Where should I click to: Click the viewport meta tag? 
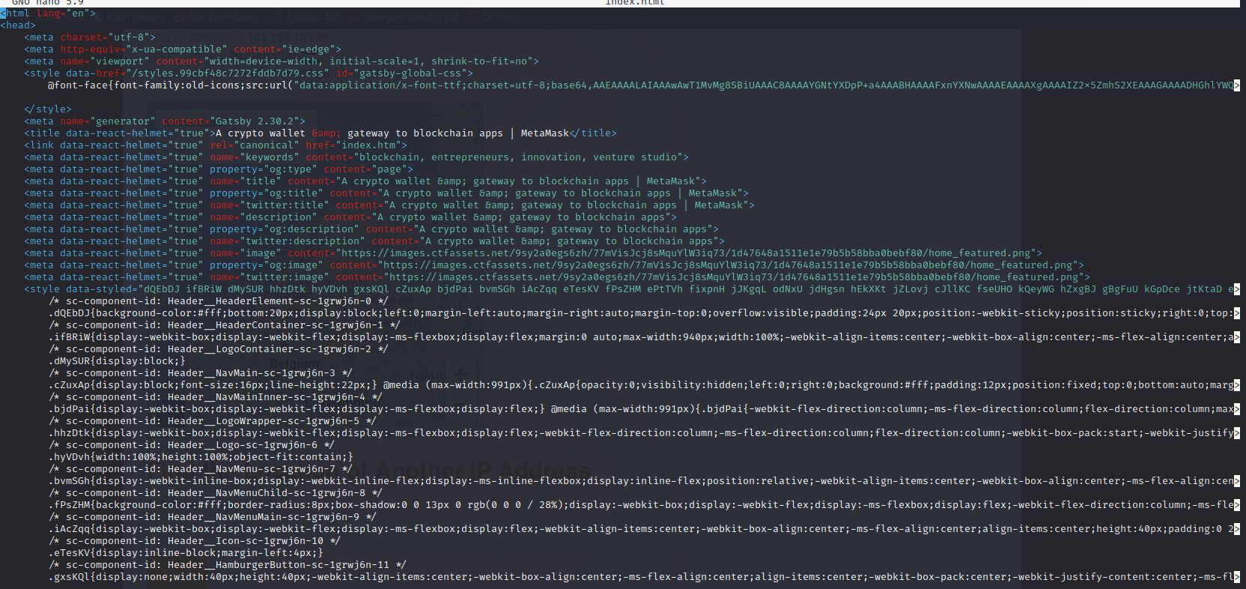click(x=281, y=61)
